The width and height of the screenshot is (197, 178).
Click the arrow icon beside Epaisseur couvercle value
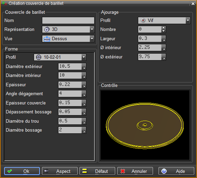pyautogui.click(x=84, y=103)
